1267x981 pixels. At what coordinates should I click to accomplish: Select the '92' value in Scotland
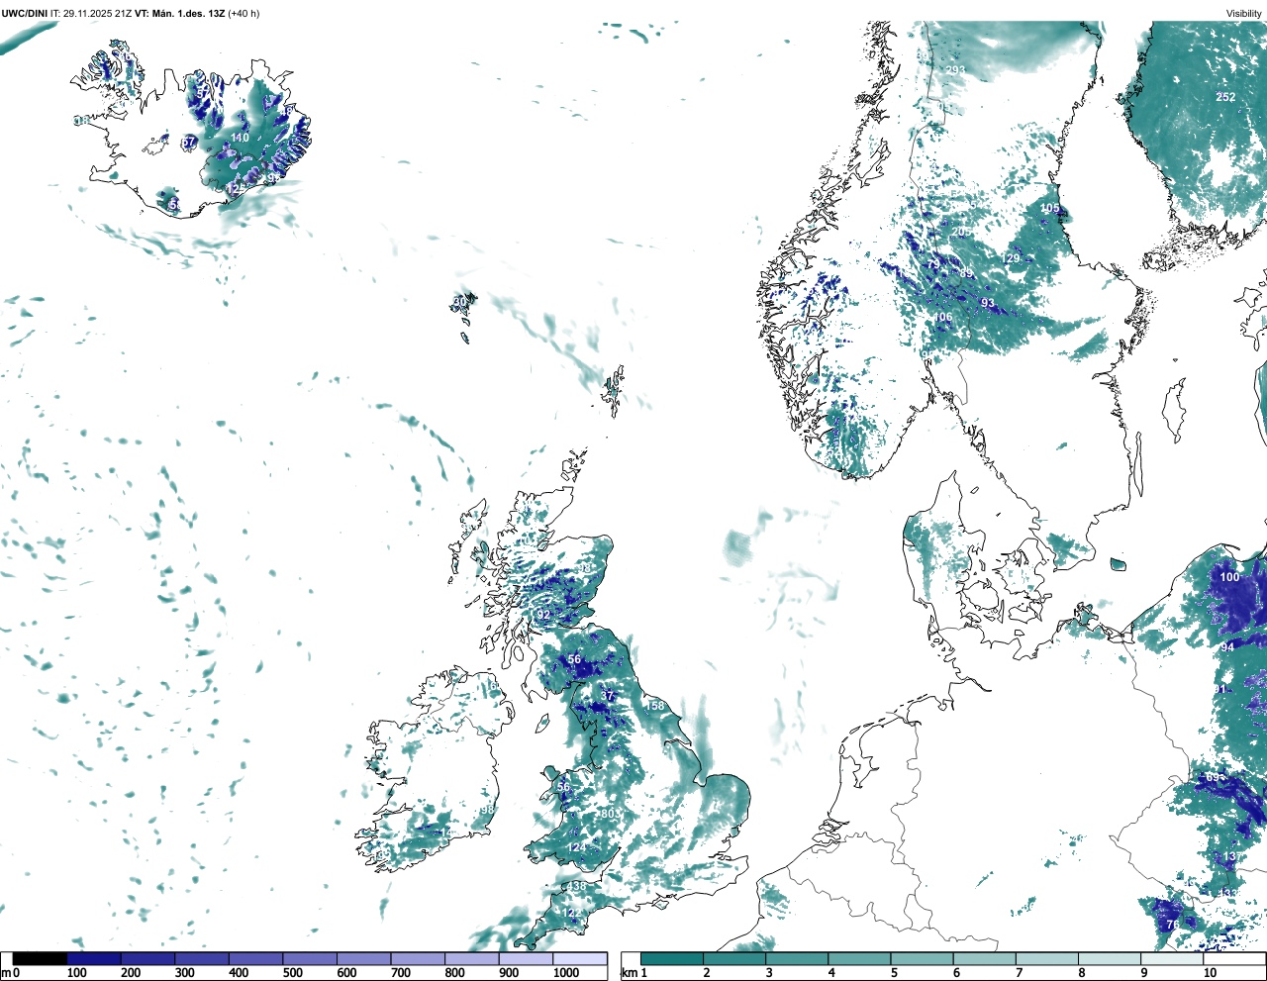click(x=543, y=616)
